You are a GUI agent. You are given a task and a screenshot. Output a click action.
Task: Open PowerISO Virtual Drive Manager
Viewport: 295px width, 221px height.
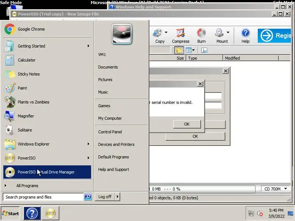pyautogui.click(x=47, y=172)
